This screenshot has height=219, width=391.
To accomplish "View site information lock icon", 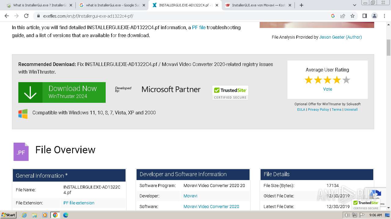I will 38,16.
